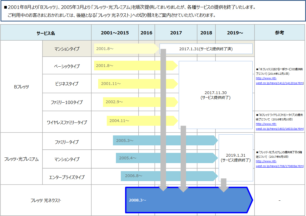The image size is (306, 216).
Task: Click 2001.8〜 bar in Bフレッツ マンションタイプ row
Action: [126, 49]
